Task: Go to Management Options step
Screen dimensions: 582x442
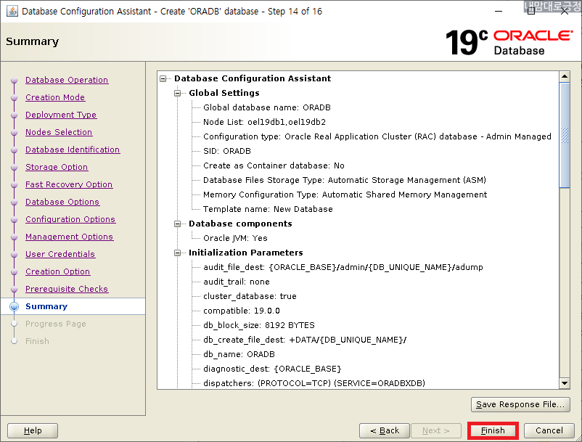Action: click(x=70, y=237)
